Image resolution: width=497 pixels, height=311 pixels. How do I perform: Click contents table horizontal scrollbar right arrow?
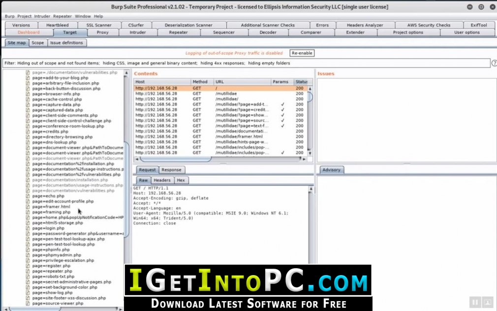coord(304,159)
